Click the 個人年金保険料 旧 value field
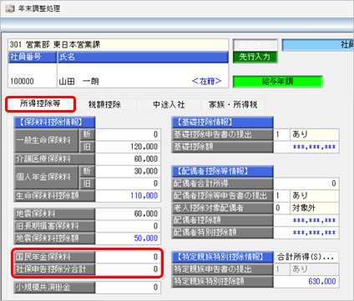The image size is (354, 301). (x=128, y=183)
